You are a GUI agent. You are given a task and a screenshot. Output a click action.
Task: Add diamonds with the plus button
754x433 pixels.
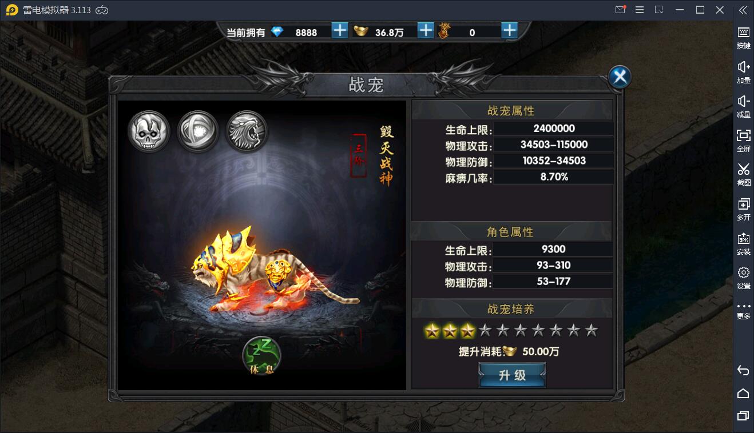click(x=340, y=30)
